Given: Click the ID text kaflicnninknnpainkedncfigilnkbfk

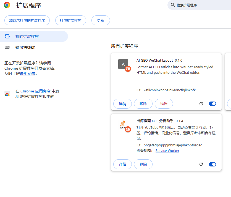Looking at the screenshot, I should (x=170, y=90).
